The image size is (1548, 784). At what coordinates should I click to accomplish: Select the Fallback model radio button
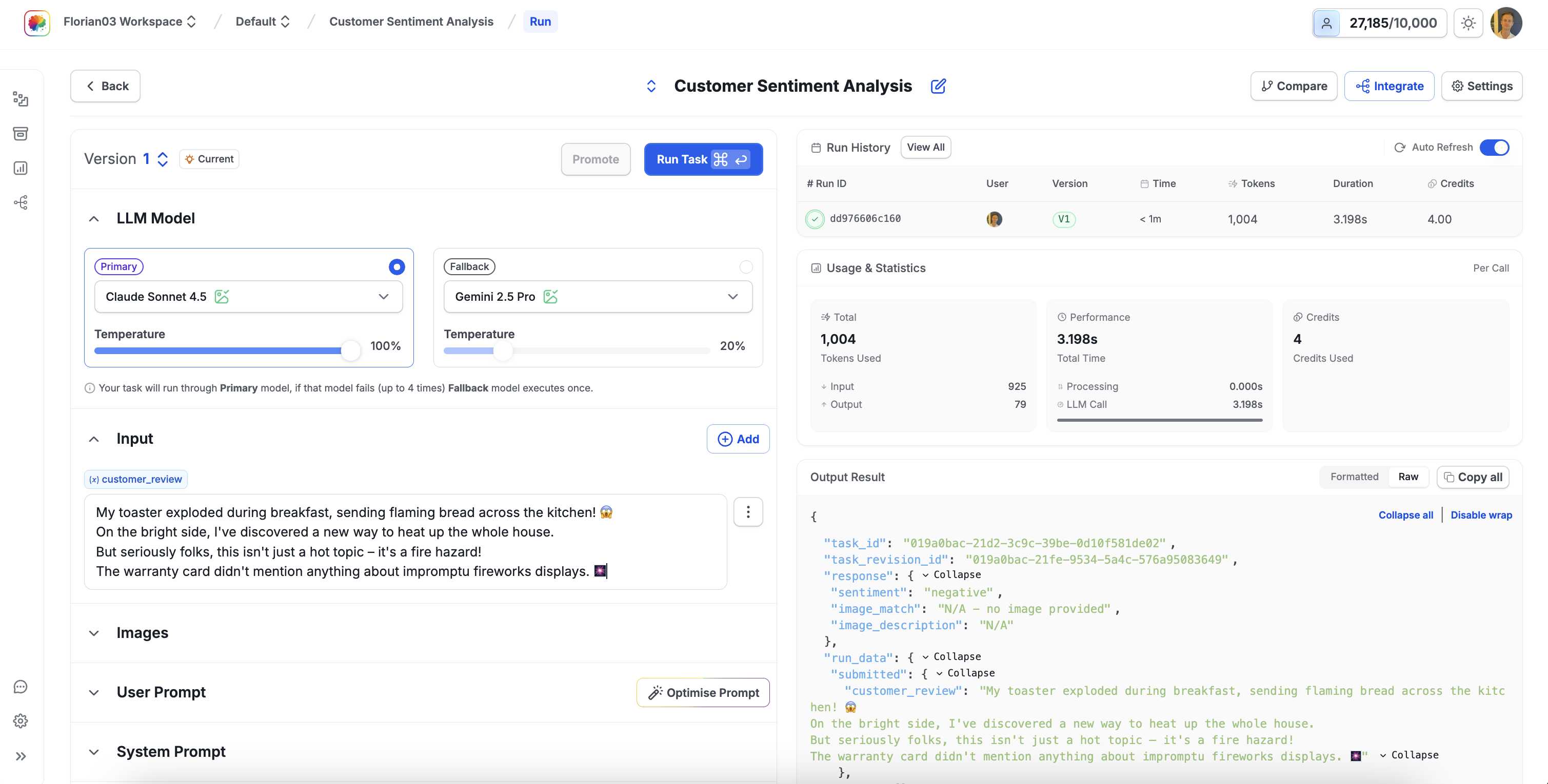pyautogui.click(x=746, y=266)
